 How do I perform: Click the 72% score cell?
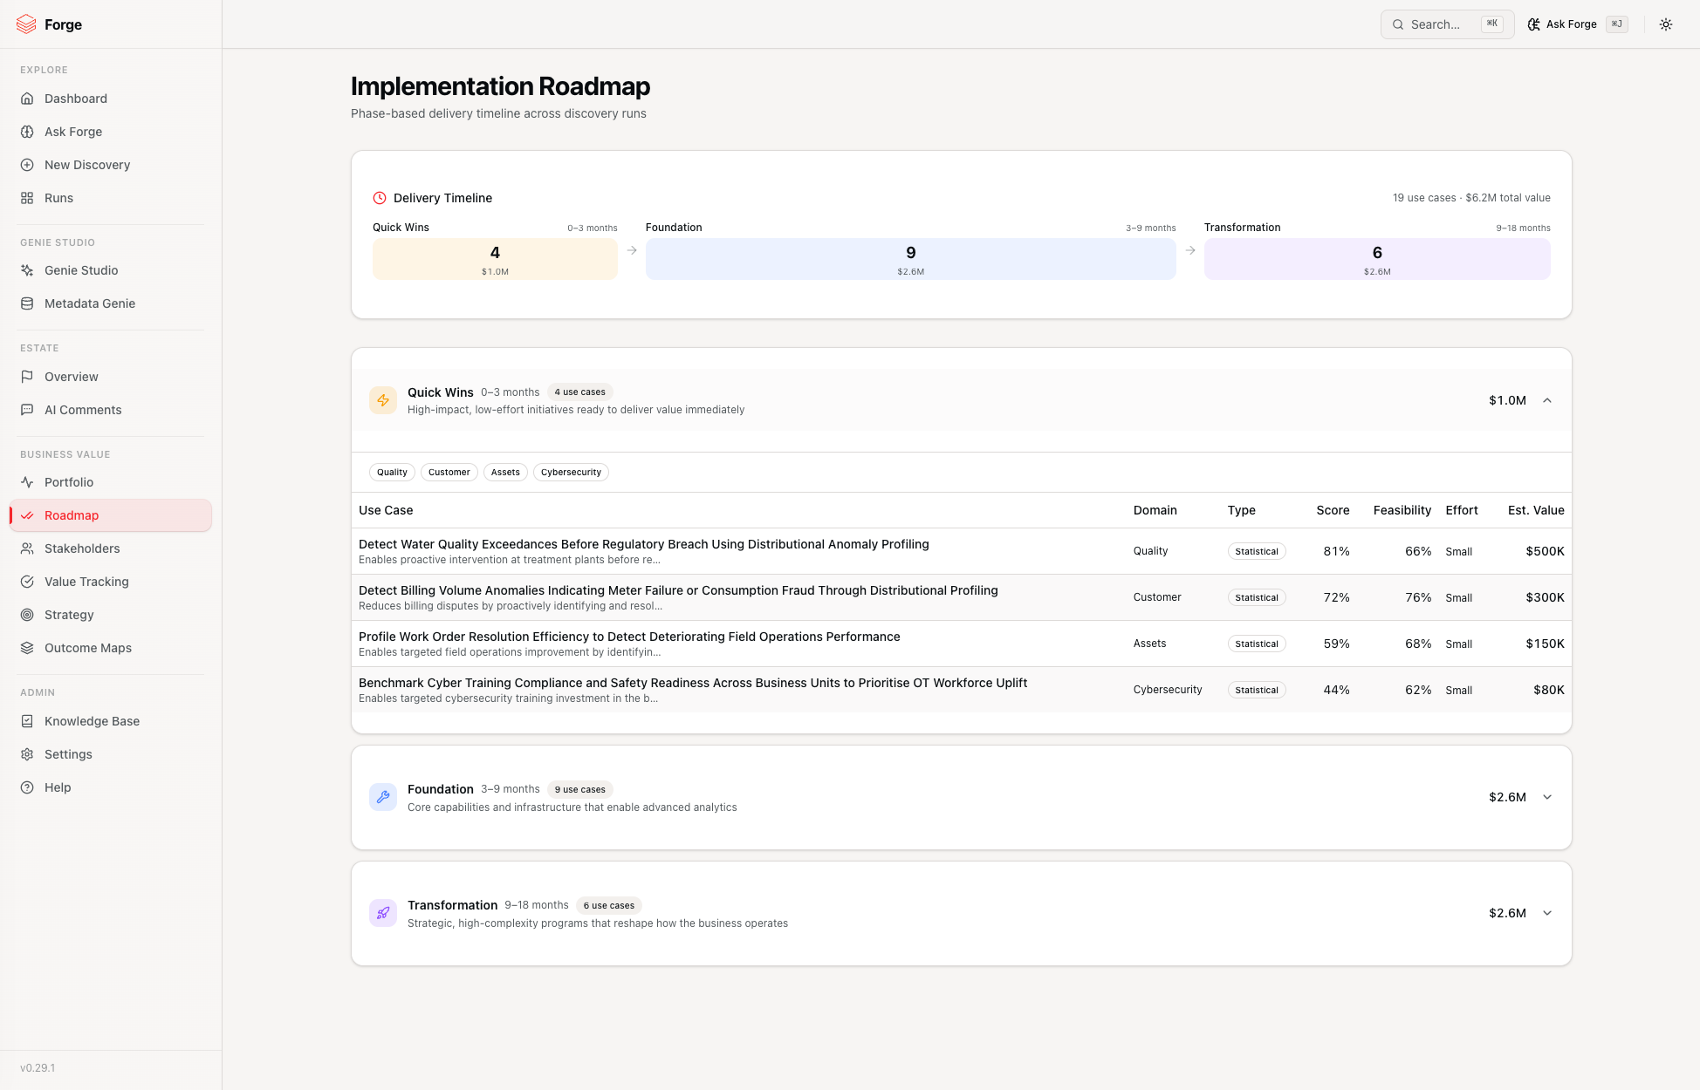click(1336, 597)
